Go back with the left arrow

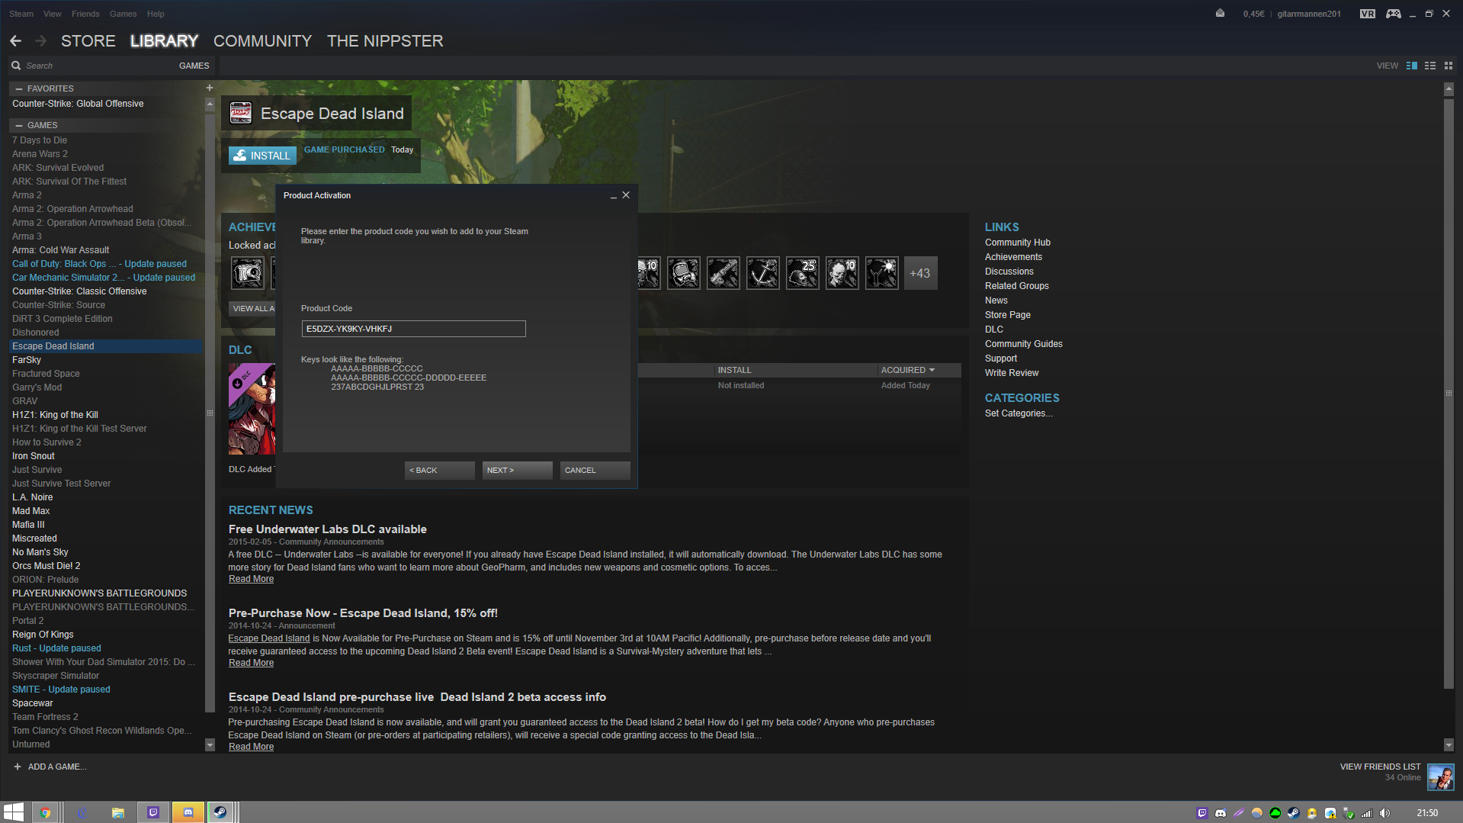[16, 41]
